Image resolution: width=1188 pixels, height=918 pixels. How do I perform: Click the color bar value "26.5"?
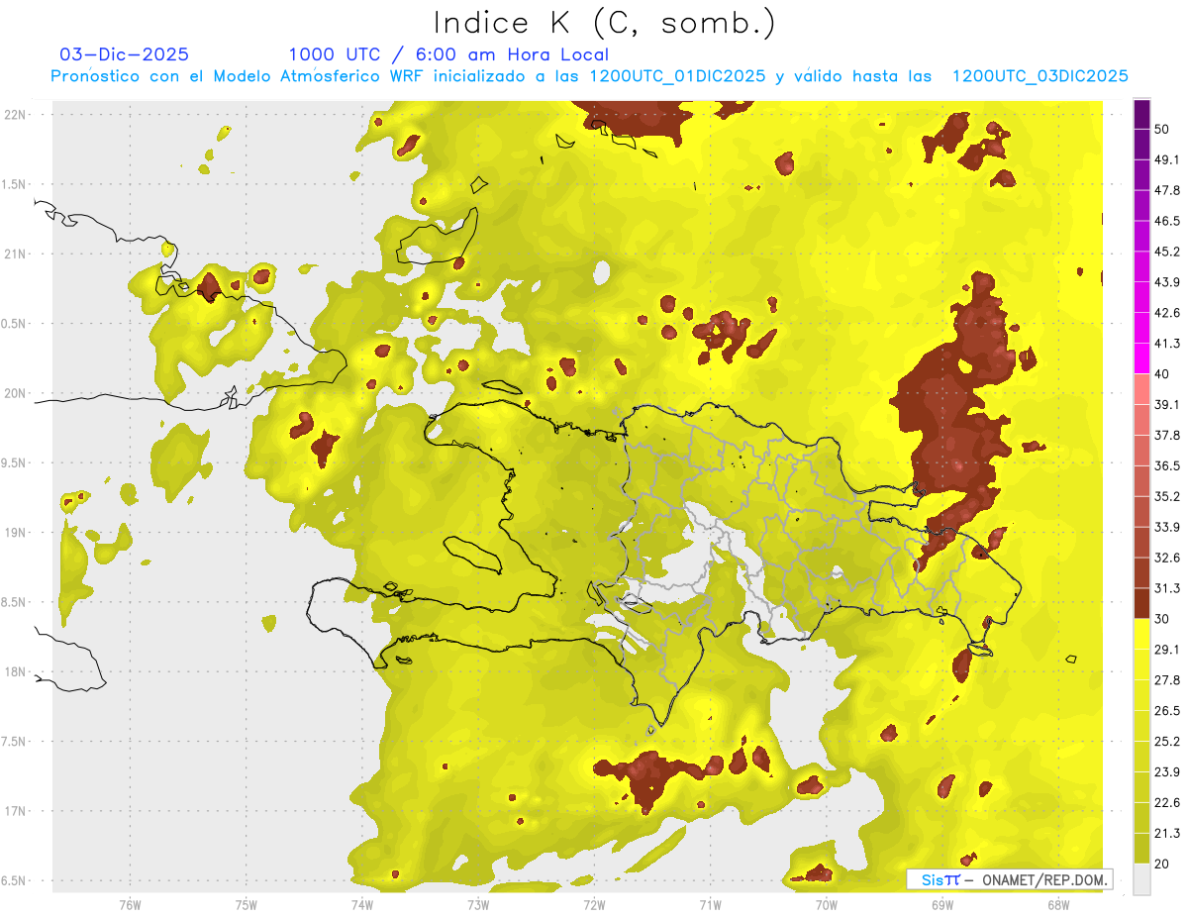1167,711
